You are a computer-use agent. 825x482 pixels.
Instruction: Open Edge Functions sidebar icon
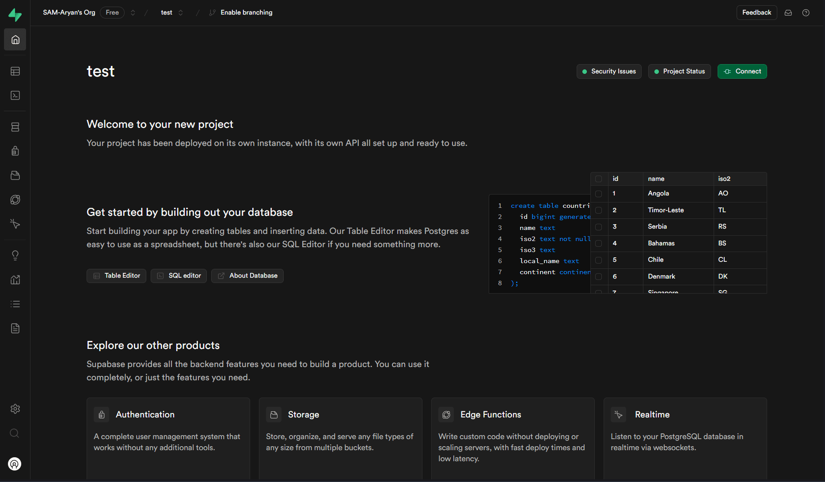point(15,200)
